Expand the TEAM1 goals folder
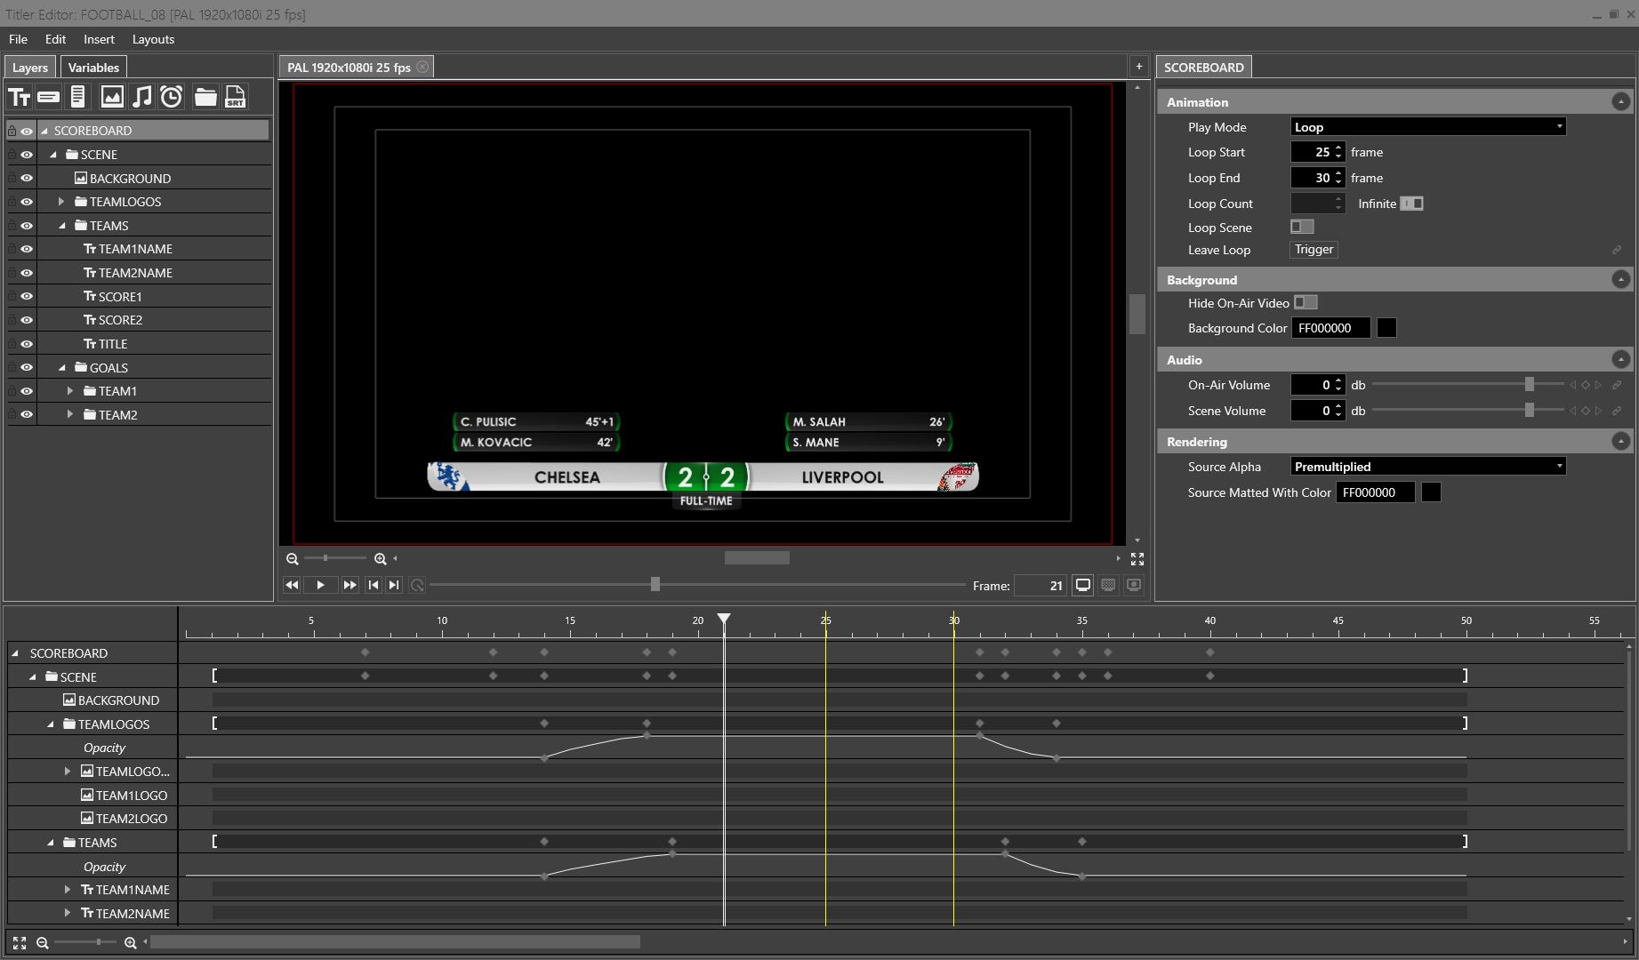Screen dimensions: 1639x960 70,391
